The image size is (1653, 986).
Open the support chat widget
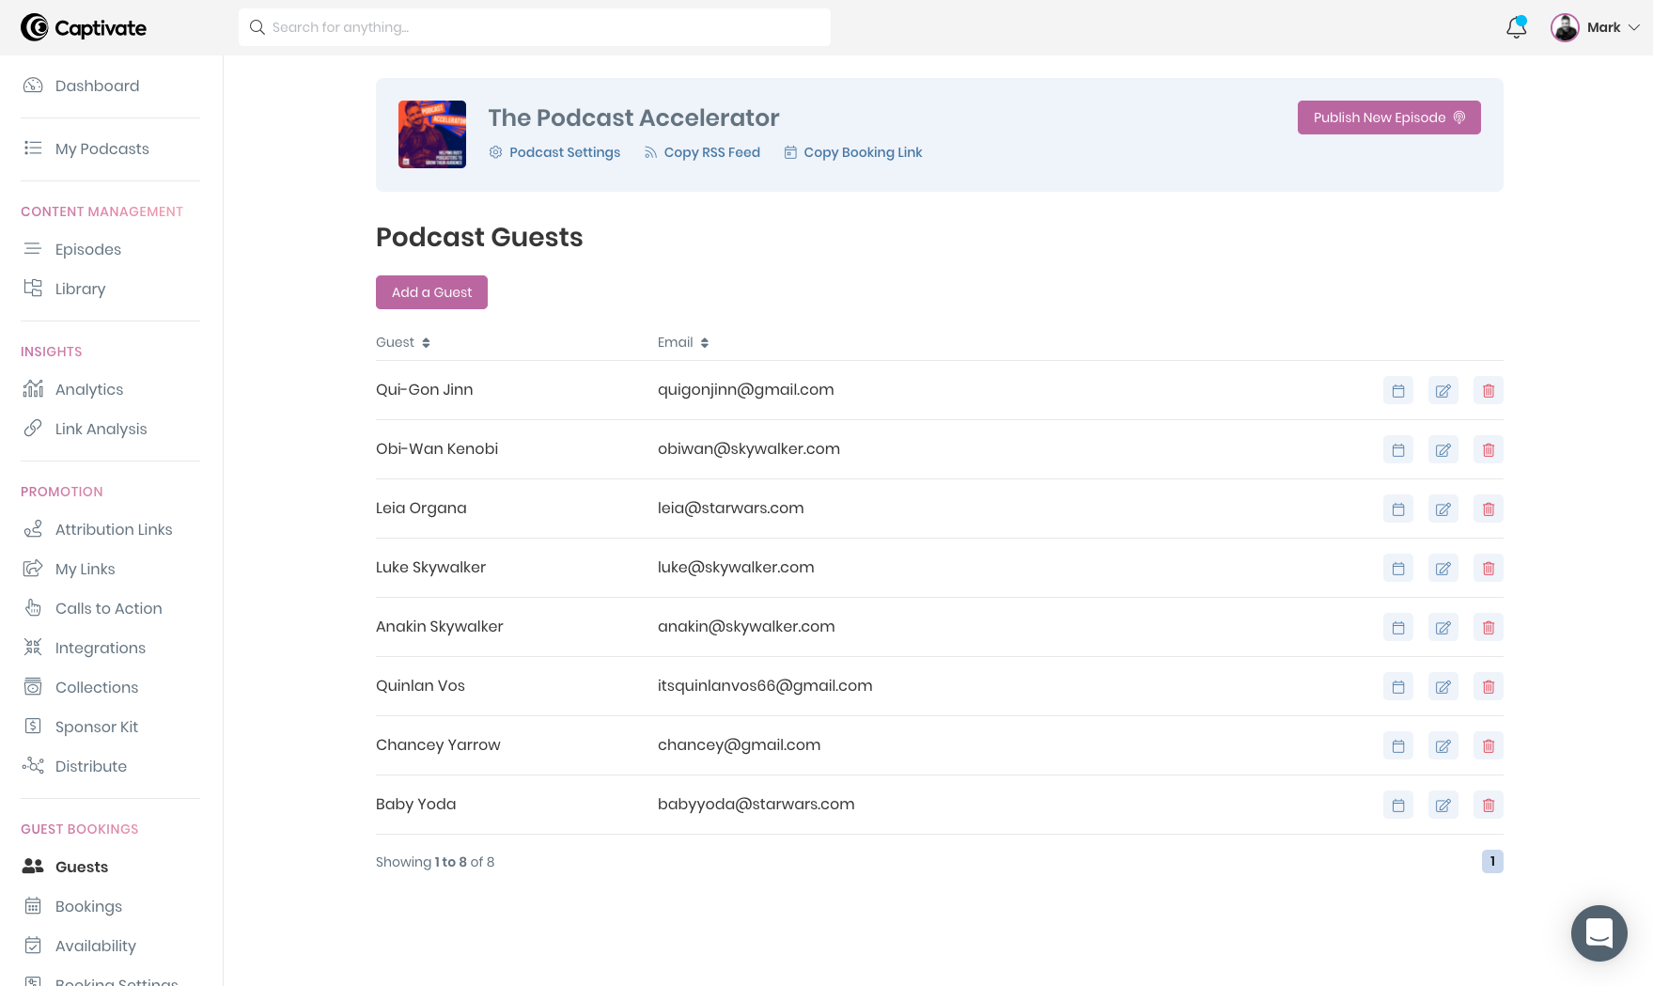(x=1598, y=932)
